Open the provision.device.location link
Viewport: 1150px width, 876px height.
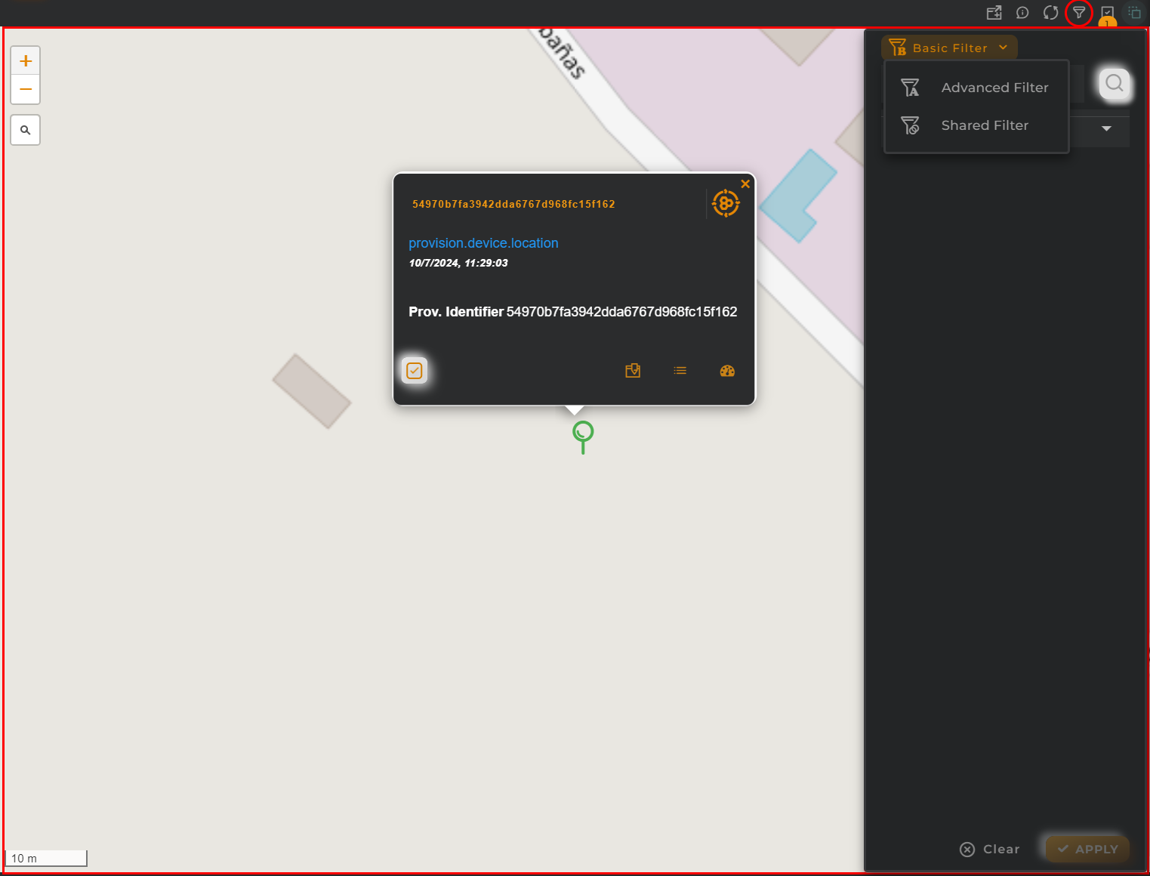pos(483,243)
